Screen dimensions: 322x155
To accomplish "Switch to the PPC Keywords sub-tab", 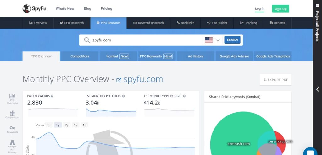I will pos(157,56).
